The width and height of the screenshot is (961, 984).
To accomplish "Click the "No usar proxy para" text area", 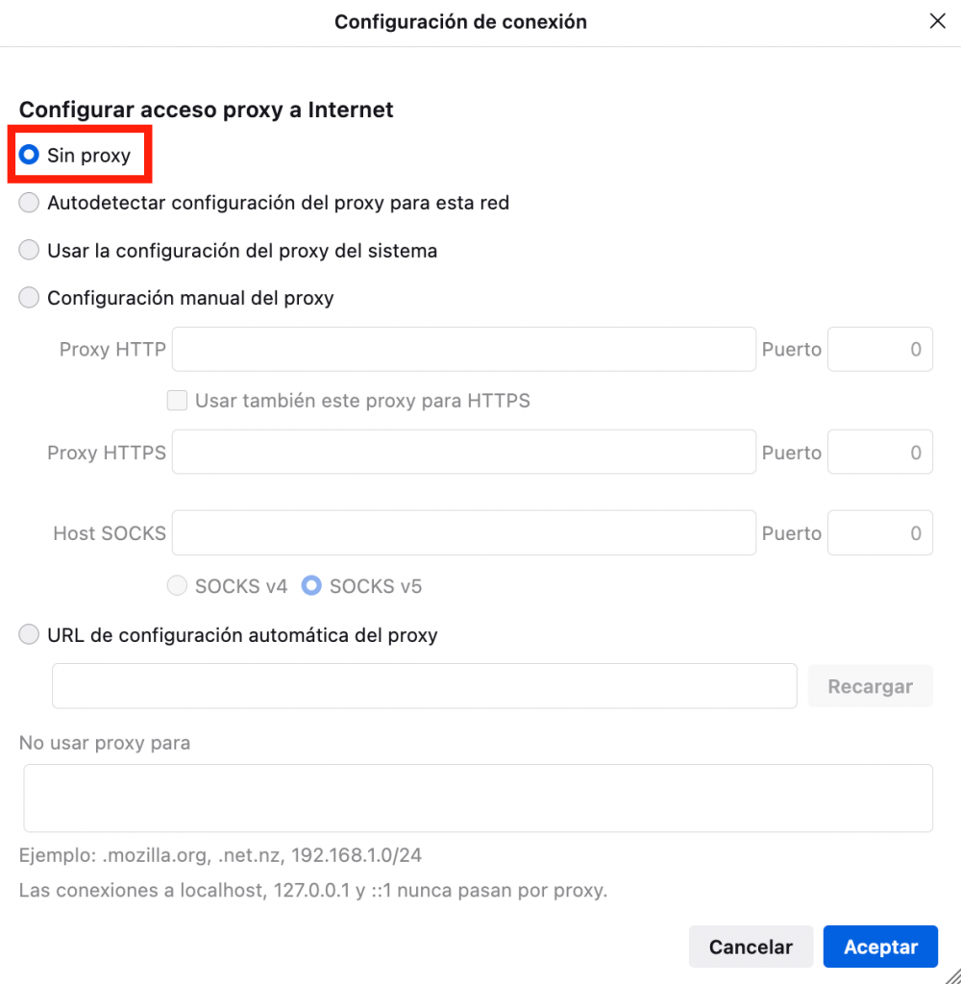I will [x=478, y=798].
